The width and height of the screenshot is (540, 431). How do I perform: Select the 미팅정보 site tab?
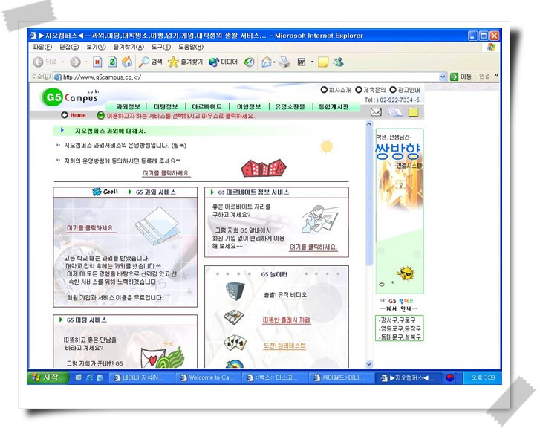click(166, 107)
